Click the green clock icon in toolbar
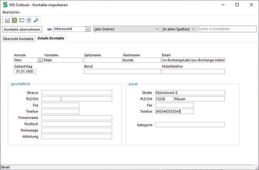The image size is (259, 170). [14, 20]
